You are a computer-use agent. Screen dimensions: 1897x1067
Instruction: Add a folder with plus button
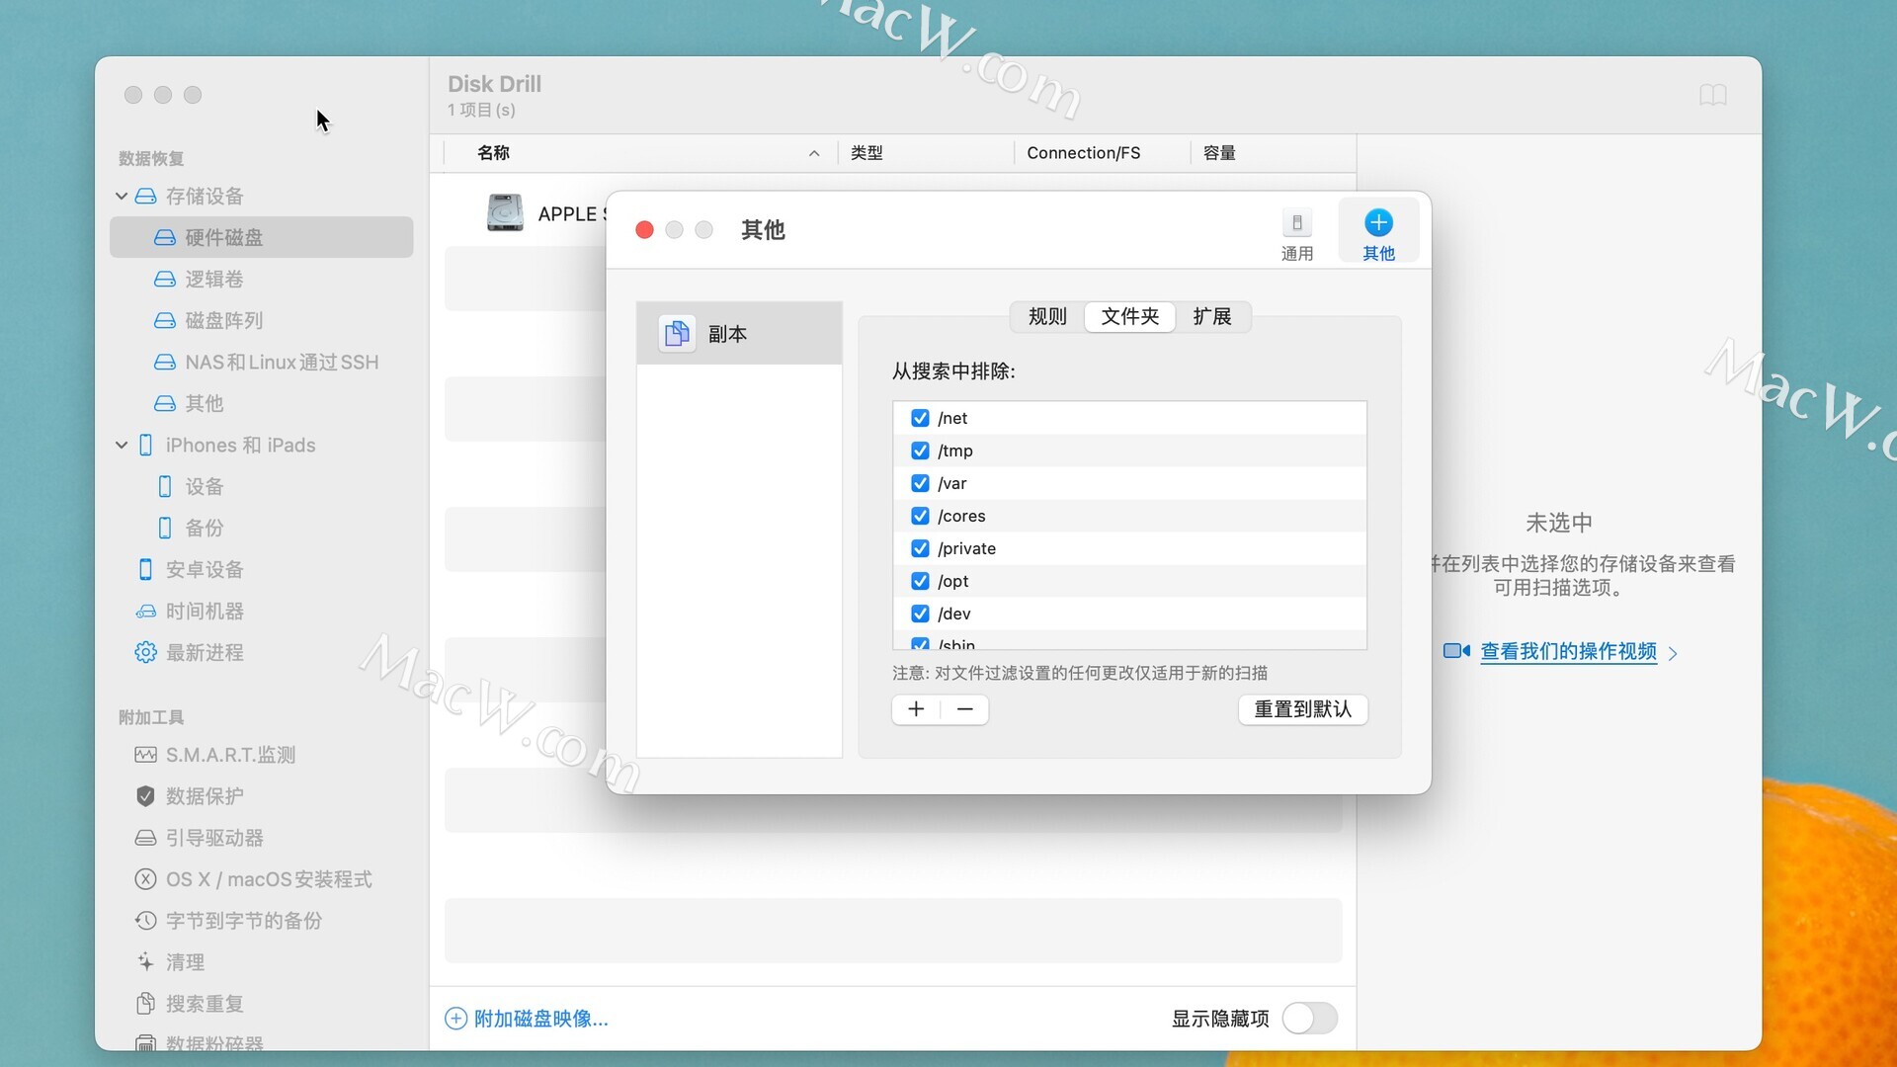click(916, 709)
